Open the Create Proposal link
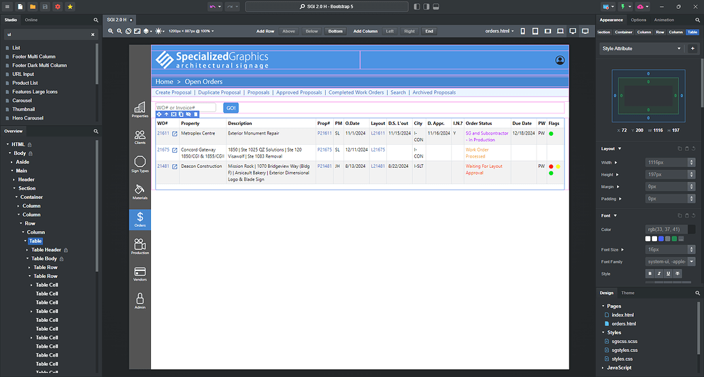Viewport: 704px width, 377px height. tap(173, 93)
